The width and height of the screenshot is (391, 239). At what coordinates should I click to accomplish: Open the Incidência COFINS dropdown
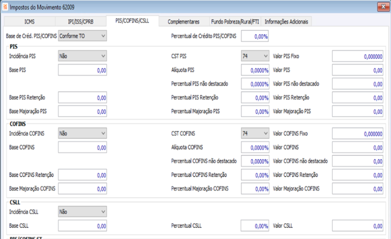coord(82,134)
